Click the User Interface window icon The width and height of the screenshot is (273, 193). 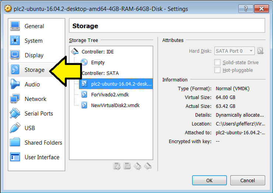pos(15,157)
